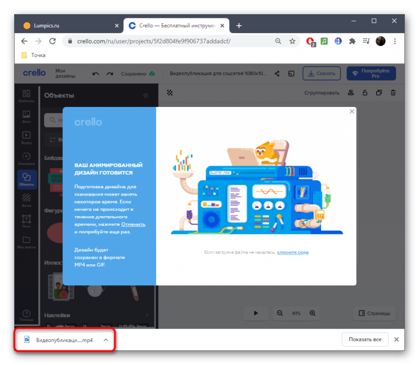Click the illustration thumbnail under Иллюстрации

click(61, 287)
